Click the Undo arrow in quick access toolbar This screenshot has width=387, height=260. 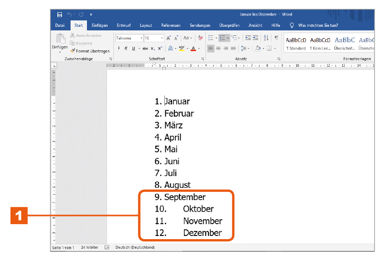(70, 15)
